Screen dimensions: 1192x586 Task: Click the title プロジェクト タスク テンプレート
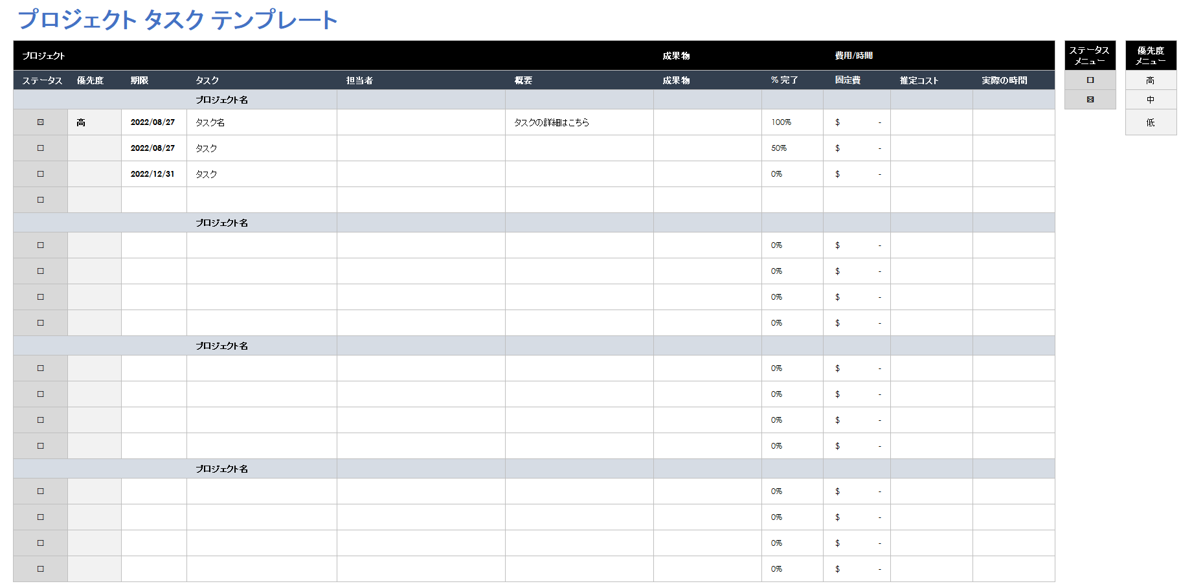[x=177, y=19]
